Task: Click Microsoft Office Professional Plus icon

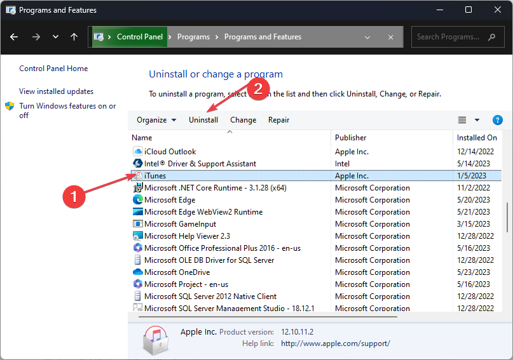Action: [x=138, y=248]
